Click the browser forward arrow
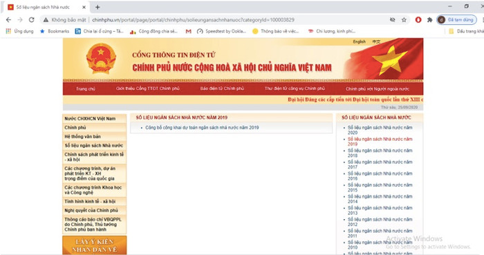This screenshot has width=484, height=255. (x=20, y=20)
